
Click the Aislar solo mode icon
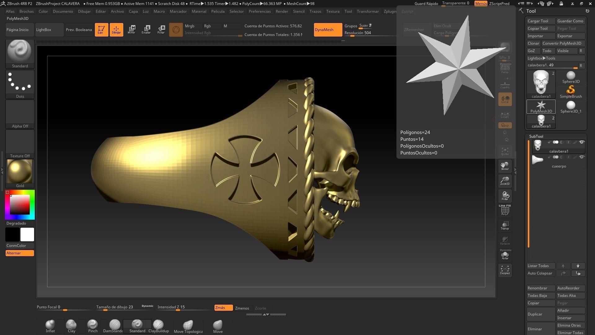tap(505, 255)
